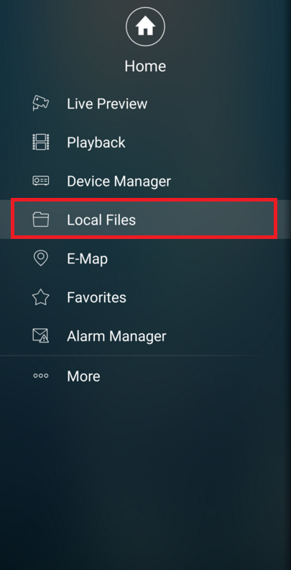Screen dimensions: 291x570
Task: Expand the More menu entry
Action: pos(83,376)
